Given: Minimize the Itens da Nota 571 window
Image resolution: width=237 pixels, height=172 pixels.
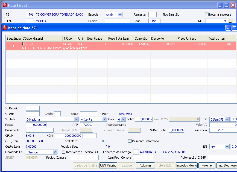Looking at the screenshot, I should tap(228, 28).
